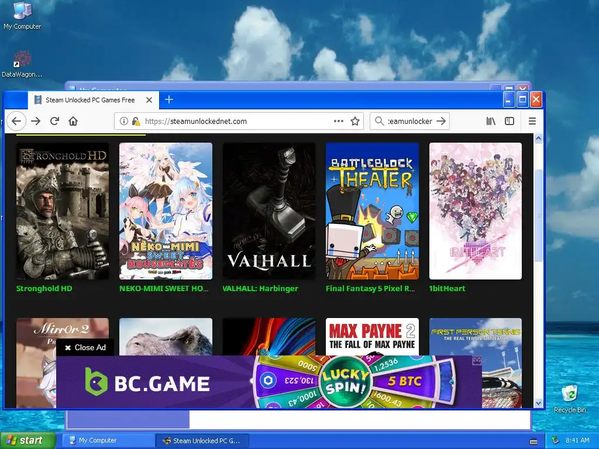
Task: Click the steamunlocker search field
Action: click(409, 121)
